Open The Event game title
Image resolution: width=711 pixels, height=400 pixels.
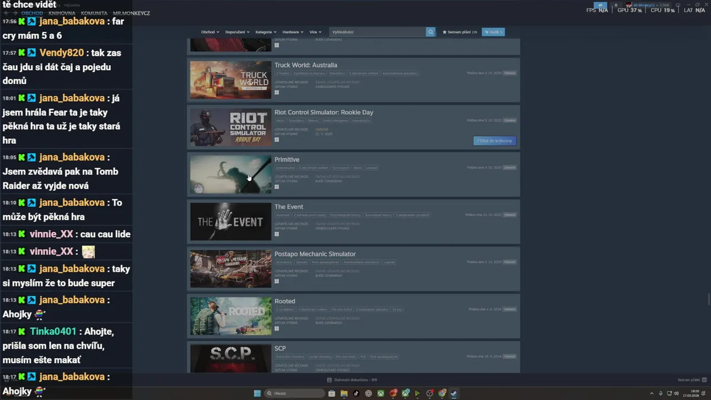[289, 207]
